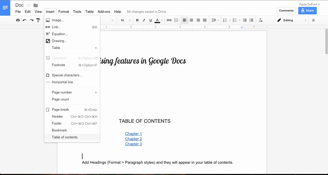
Task: Click the Insert comment toolbar icon
Action: click(x=176, y=20)
